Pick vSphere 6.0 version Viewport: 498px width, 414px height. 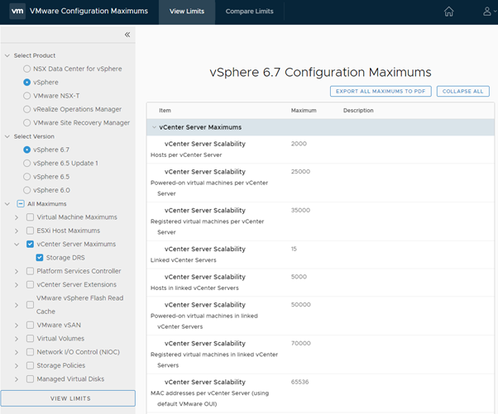pos(27,190)
